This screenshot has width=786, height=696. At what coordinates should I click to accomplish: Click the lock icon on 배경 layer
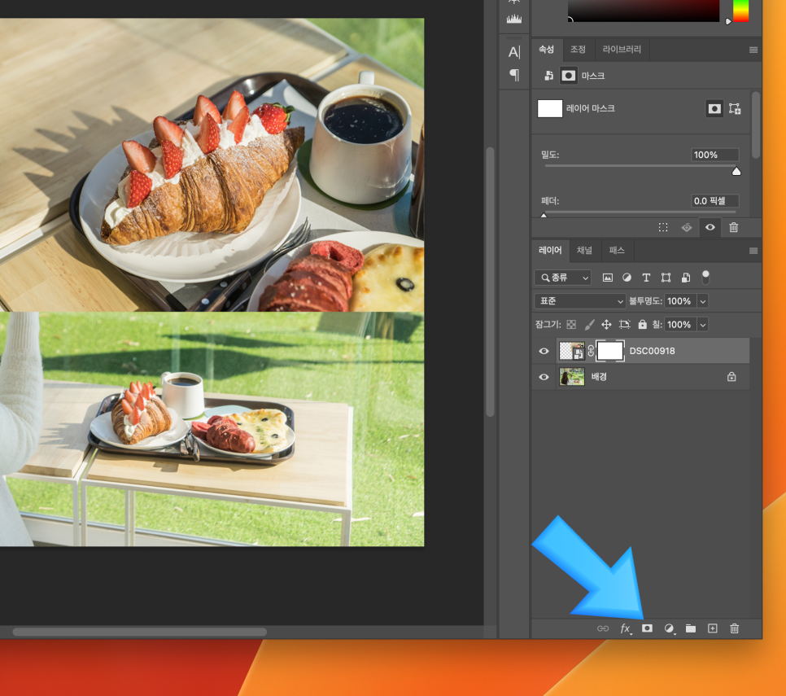pyautogui.click(x=731, y=377)
